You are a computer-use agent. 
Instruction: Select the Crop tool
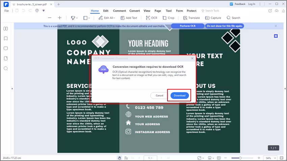(168, 18)
